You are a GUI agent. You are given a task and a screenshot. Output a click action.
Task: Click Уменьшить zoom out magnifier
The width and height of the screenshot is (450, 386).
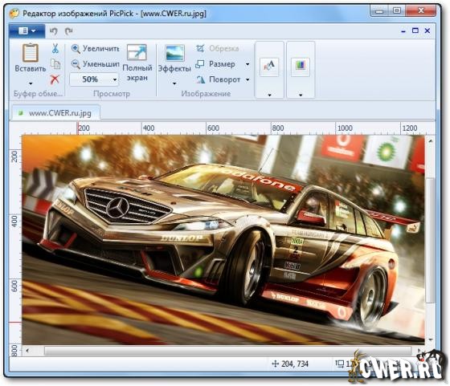point(76,63)
